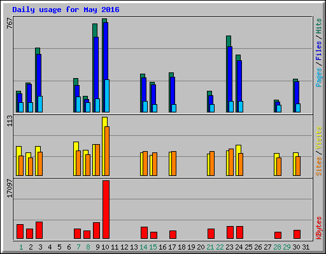Viewport: 326px width, 254px height.
Task: Select green day label 28 on the x-axis
Action: (x=277, y=247)
